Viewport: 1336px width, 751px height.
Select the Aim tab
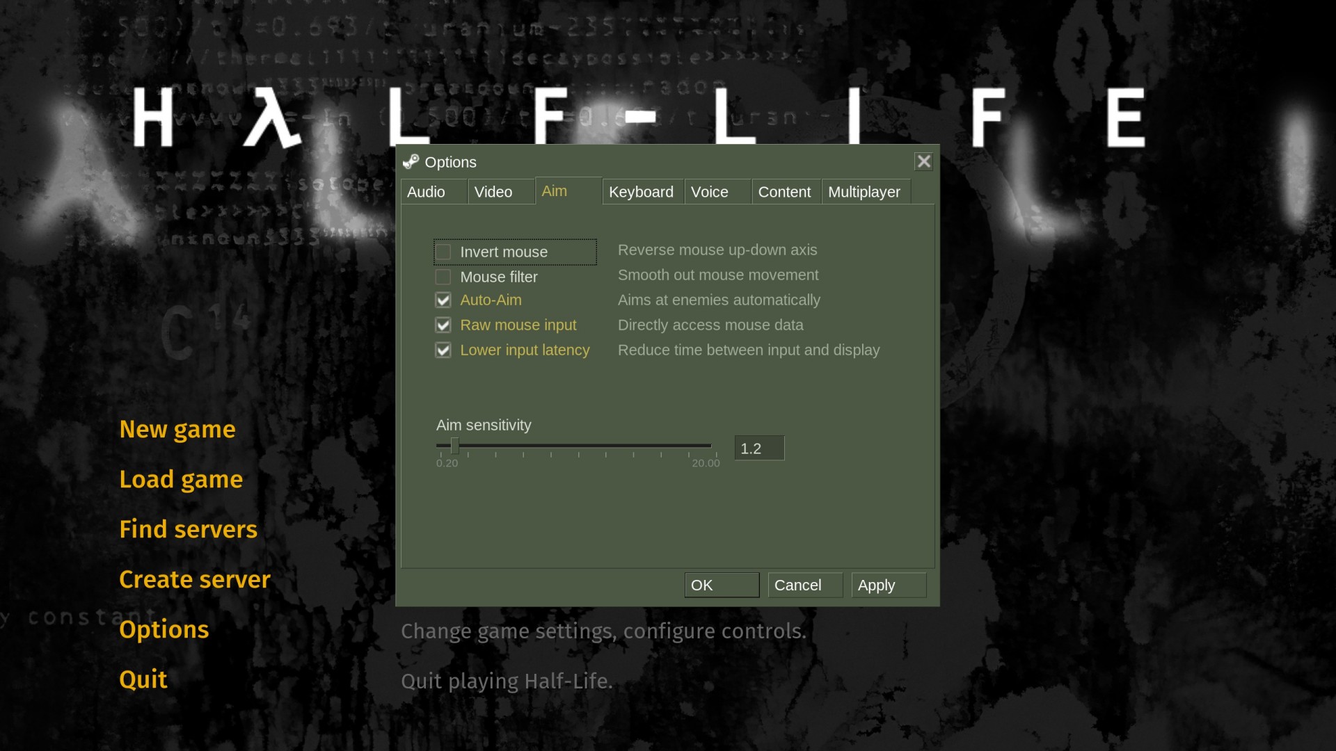point(568,191)
